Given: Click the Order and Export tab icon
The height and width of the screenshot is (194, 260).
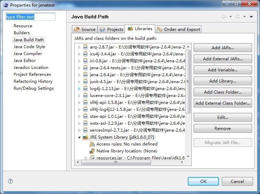Looking at the screenshot, I should [160, 29].
